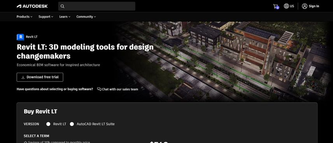This screenshot has width=333, height=143.
Task: Expand the Support menu
Action: click(x=46, y=17)
